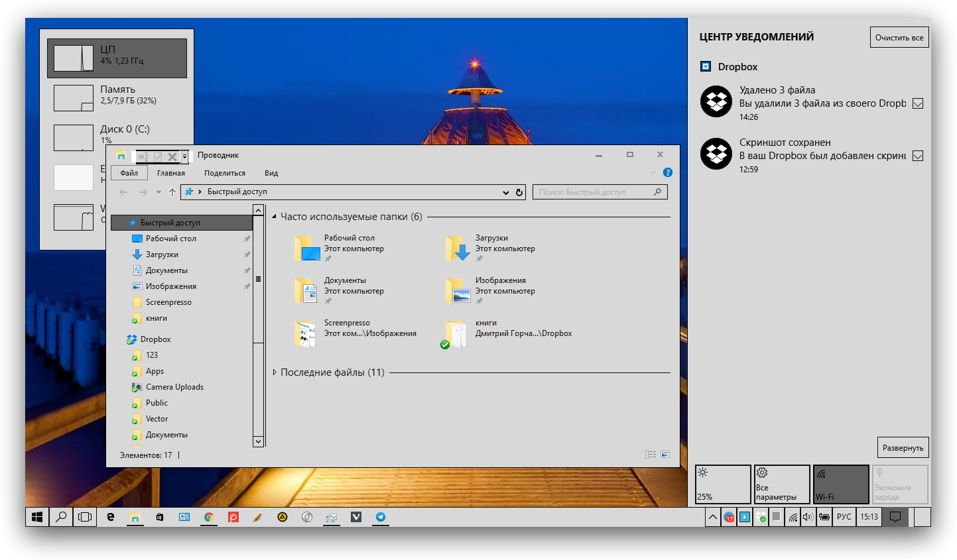Open Task View on the taskbar

coord(85,517)
